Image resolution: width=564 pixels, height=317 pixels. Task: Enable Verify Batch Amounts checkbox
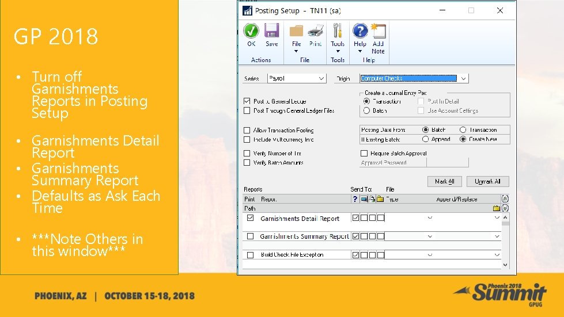(247, 163)
